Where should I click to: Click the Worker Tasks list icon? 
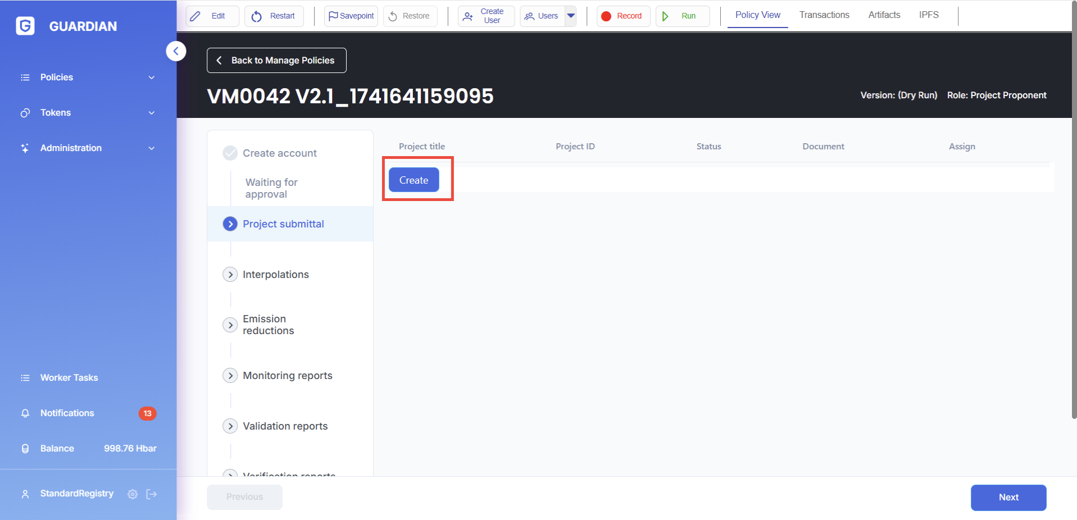click(25, 378)
